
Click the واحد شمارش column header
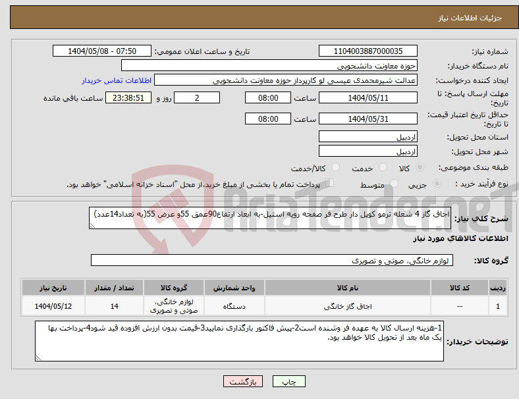pyautogui.click(x=234, y=288)
